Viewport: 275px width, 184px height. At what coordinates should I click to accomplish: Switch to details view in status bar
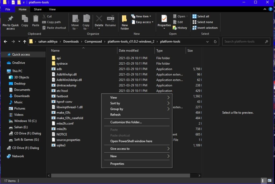coord(263,181)
